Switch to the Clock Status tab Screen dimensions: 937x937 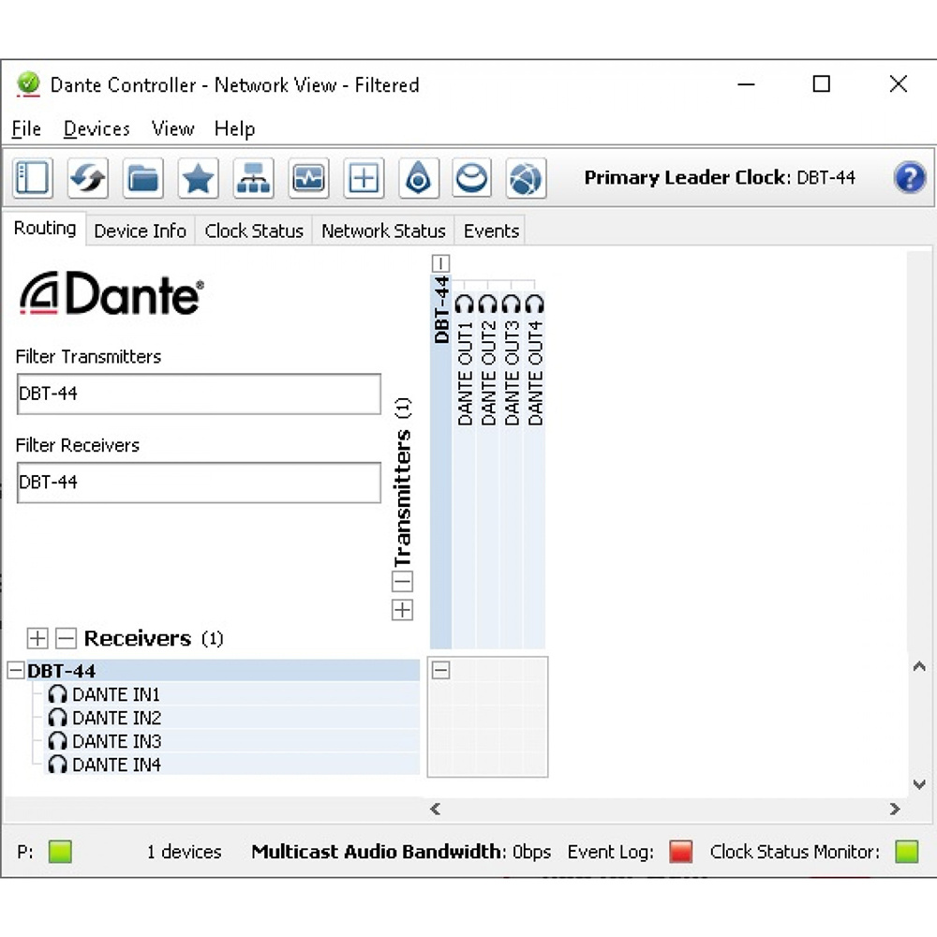coord(254,231)
